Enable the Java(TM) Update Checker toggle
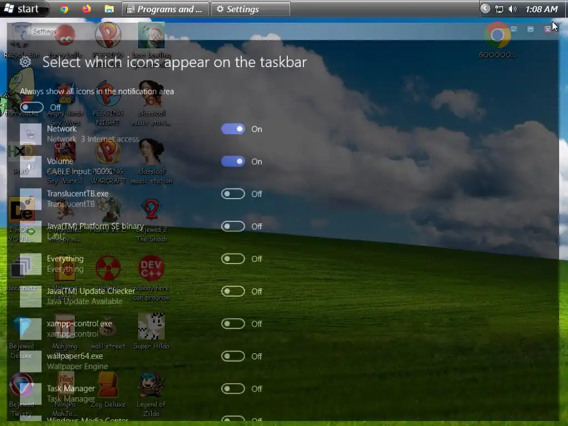This screenshot has width=568, height=426. coord(233,291)
